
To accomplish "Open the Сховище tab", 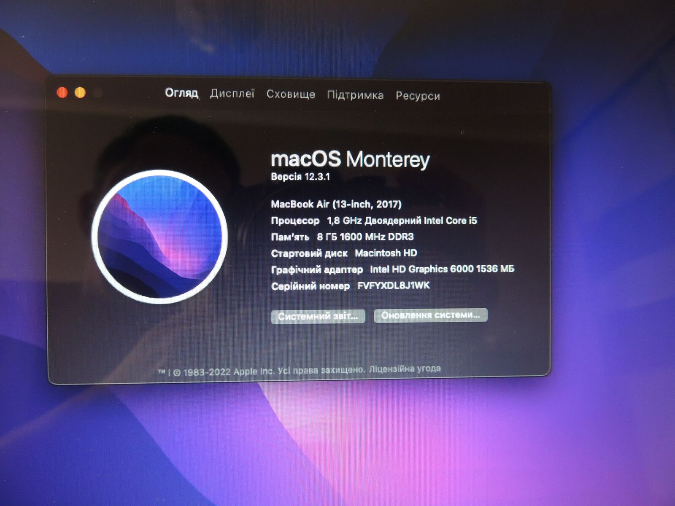I will point(291,94).
